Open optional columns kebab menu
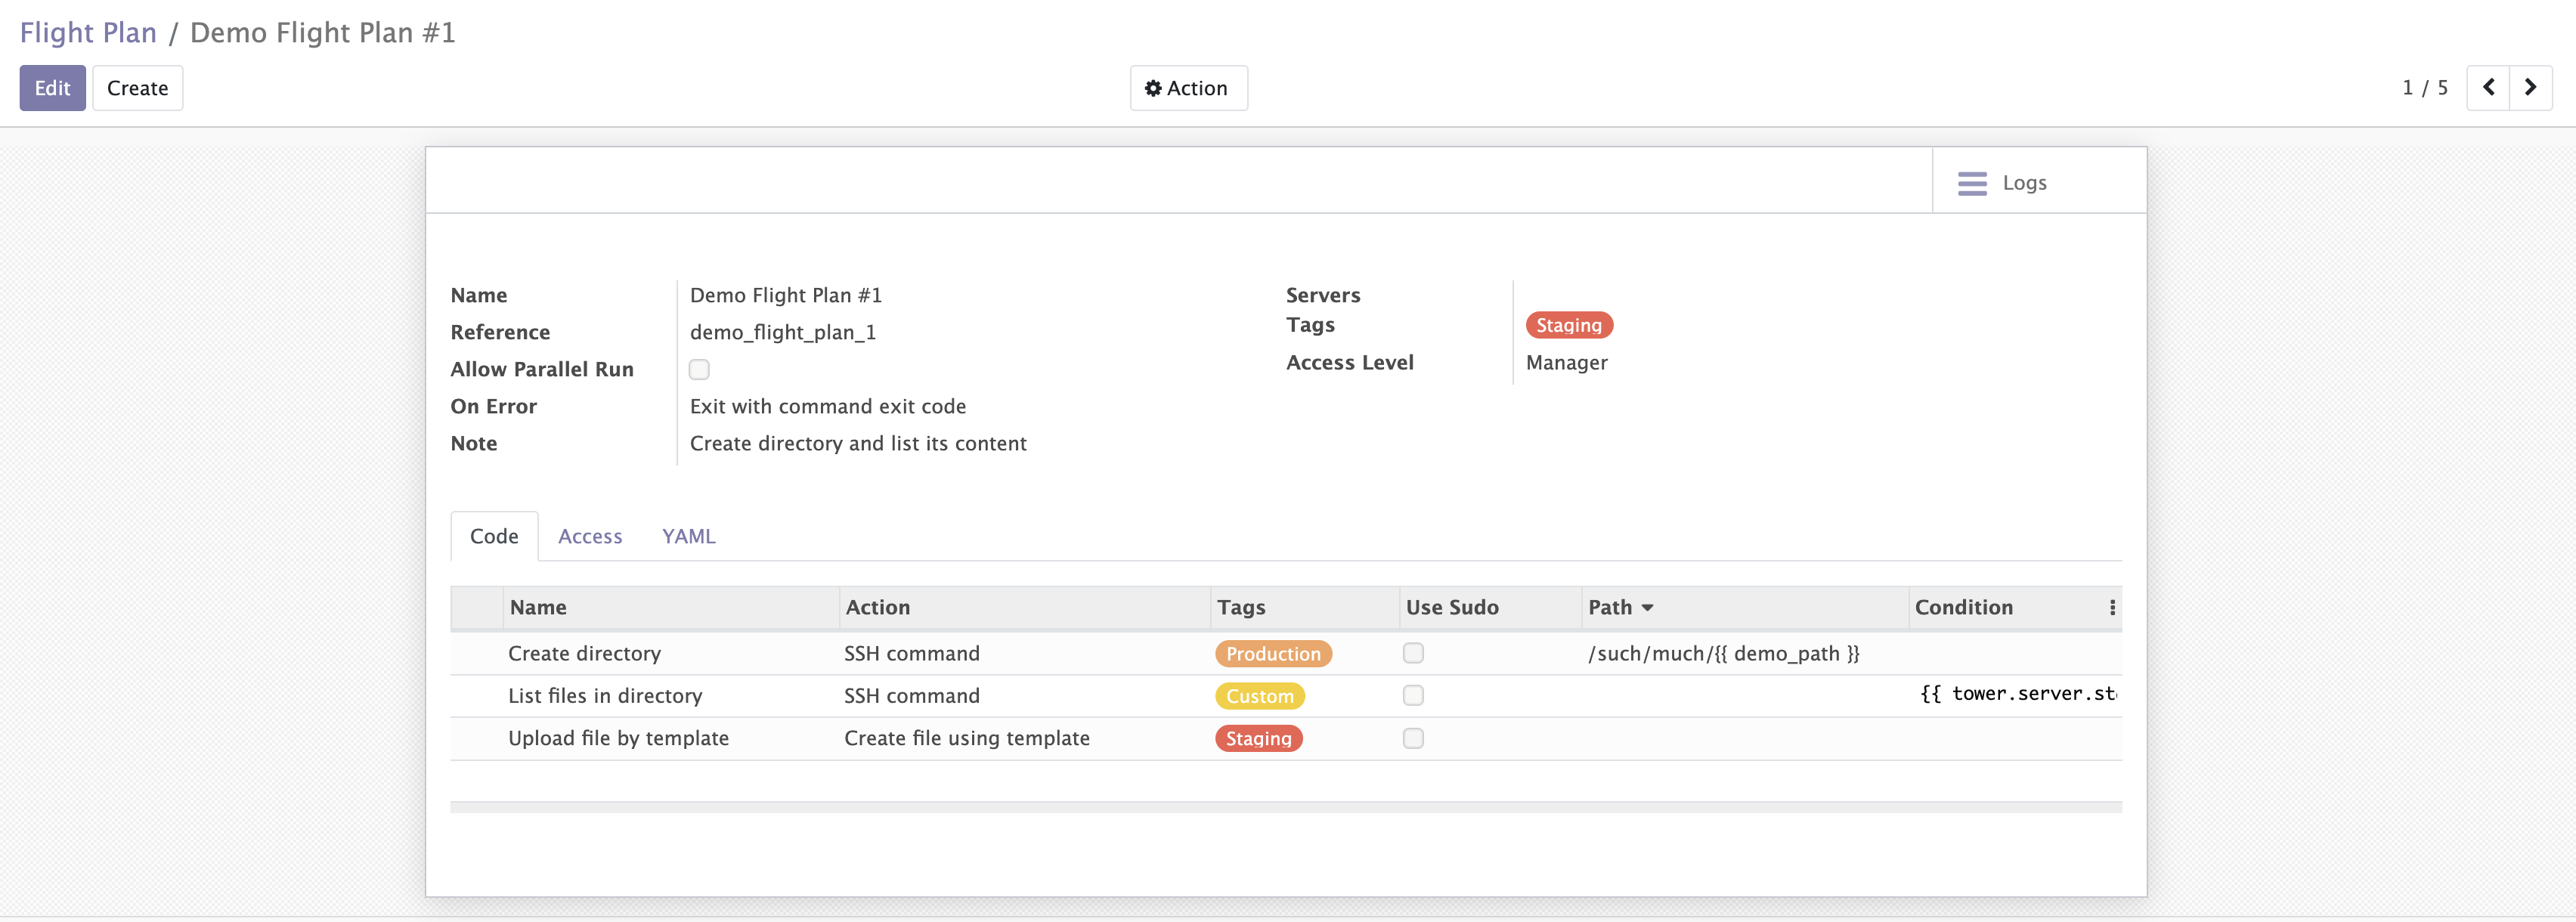This screenshot has width=2576, height=922. pos(2111,607)
